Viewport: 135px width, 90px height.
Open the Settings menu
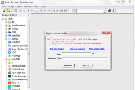(28, 6)
